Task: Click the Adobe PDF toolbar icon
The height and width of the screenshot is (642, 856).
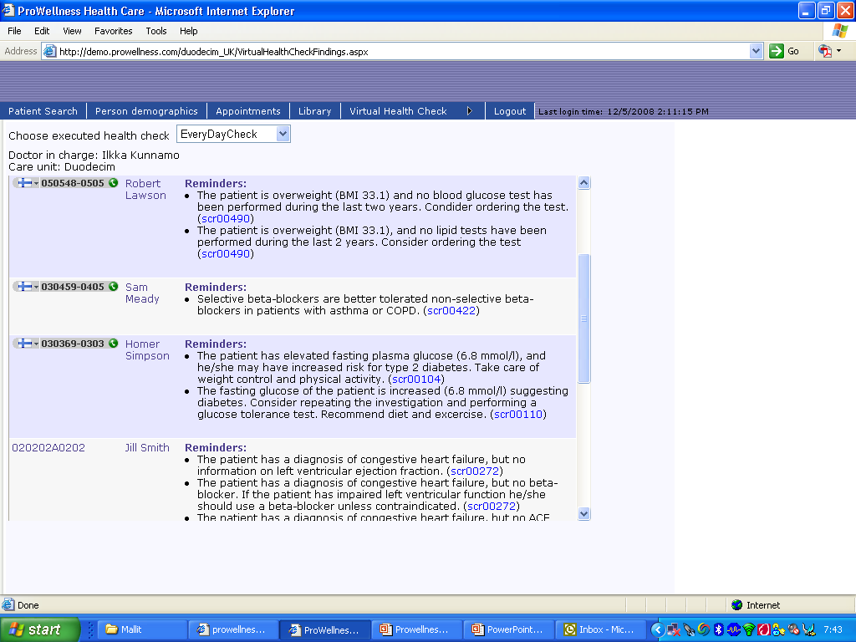Action: (x=825, y=51)
